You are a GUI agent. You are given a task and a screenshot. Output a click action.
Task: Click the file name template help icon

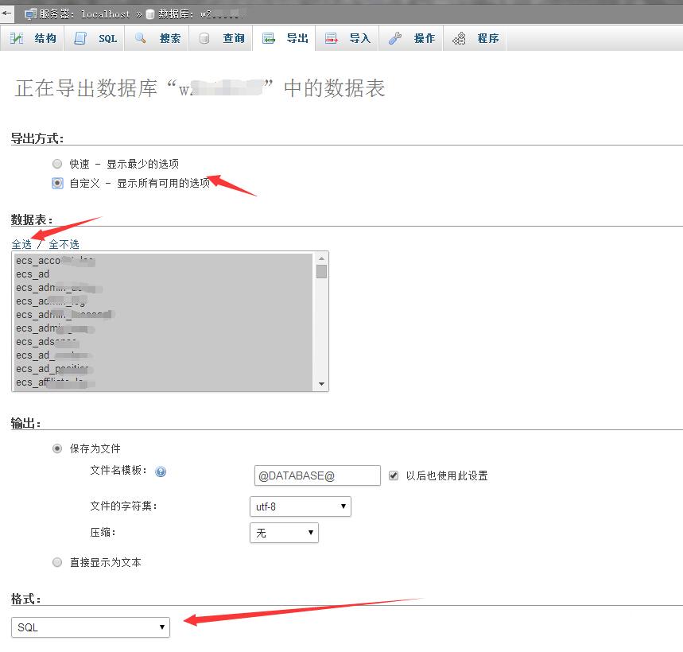[x=161, y=472]
